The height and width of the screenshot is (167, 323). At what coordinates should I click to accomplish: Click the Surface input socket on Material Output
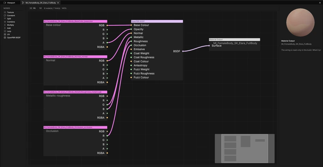209,45
